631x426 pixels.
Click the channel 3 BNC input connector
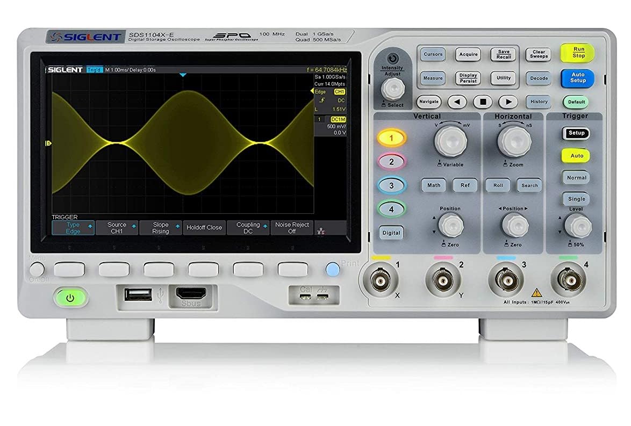506,280
